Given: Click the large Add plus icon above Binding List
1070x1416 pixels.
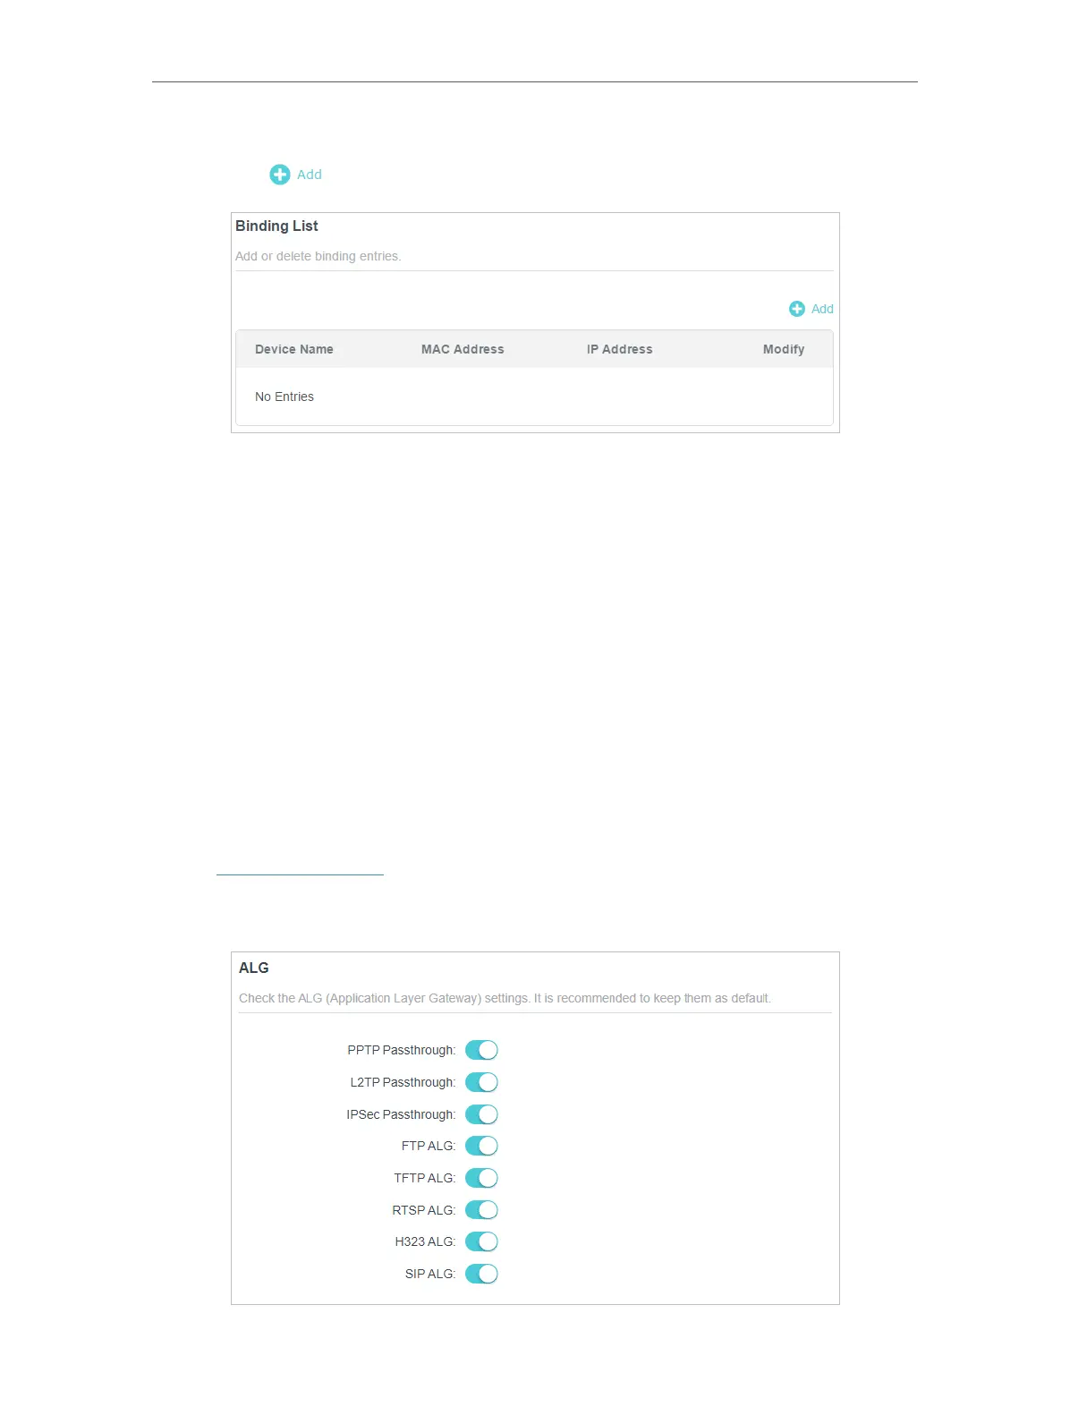Looking at the screenshot, I should [x=280, y=175].
